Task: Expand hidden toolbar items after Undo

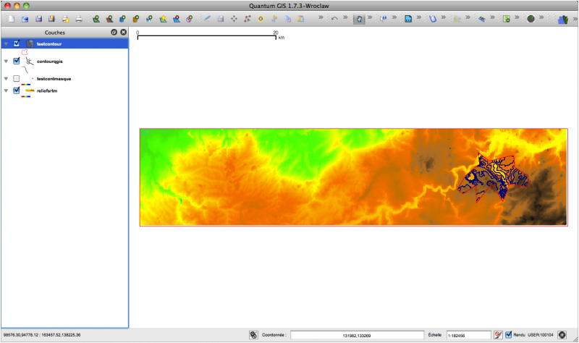Action: [x=347, y=18]
